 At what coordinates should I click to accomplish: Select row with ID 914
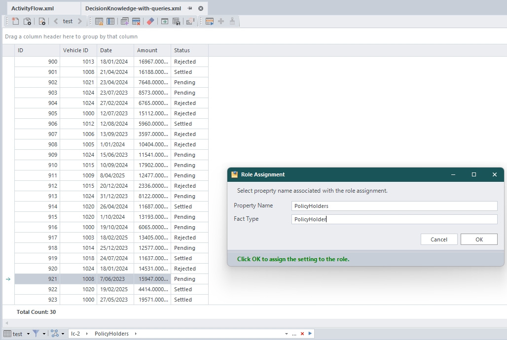(111, 206)
